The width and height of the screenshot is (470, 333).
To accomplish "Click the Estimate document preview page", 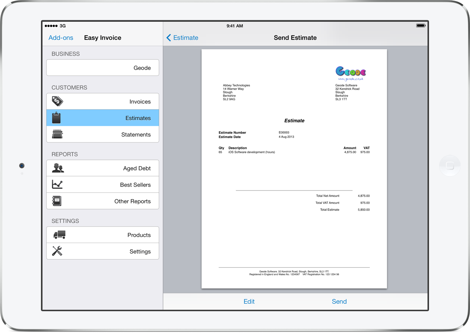I will pos(294,169).
